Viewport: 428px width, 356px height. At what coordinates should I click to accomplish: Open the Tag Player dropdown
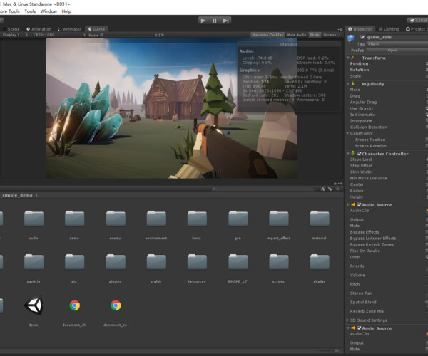397,44
